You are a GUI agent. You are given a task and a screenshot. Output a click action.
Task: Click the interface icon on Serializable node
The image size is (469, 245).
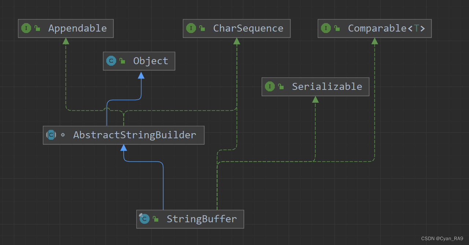point(270,87)
